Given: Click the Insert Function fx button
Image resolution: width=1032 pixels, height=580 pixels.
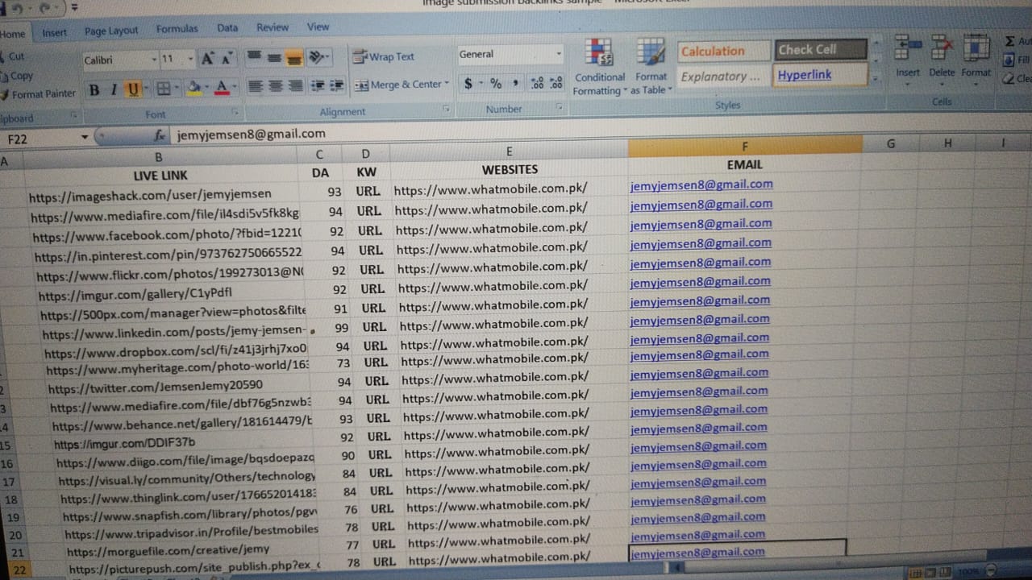Looking at the screenshot, I should pyautogui.click(x=160, y=136).
